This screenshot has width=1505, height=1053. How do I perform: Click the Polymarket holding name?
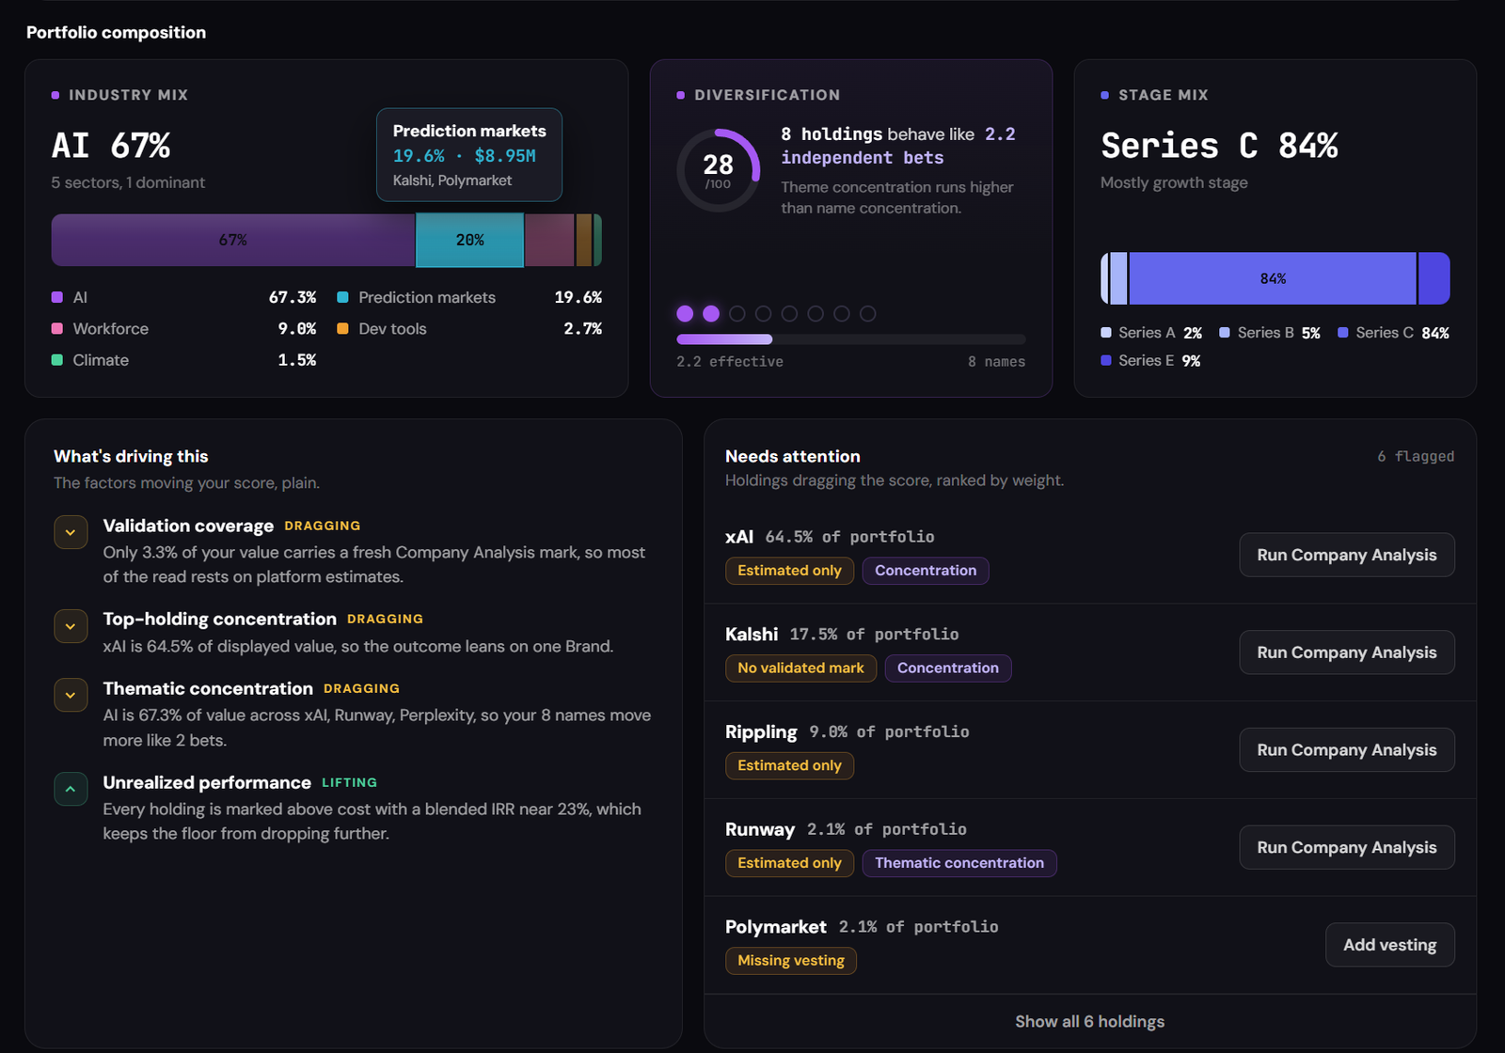tap(776, 927)
